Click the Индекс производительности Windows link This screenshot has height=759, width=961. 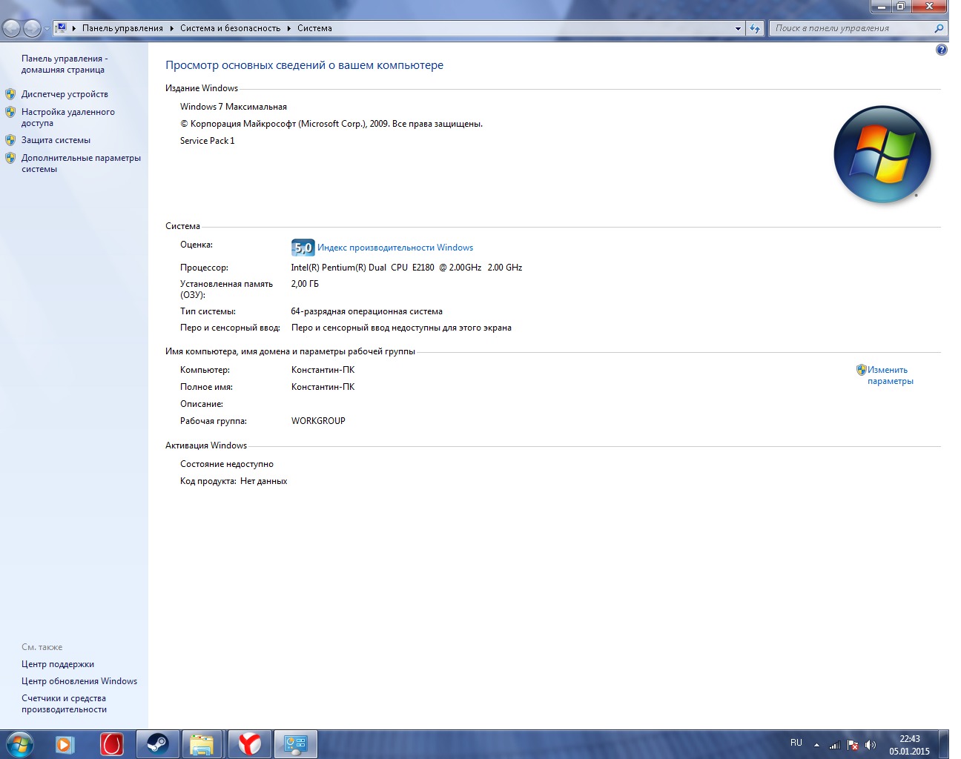(394, 248)
